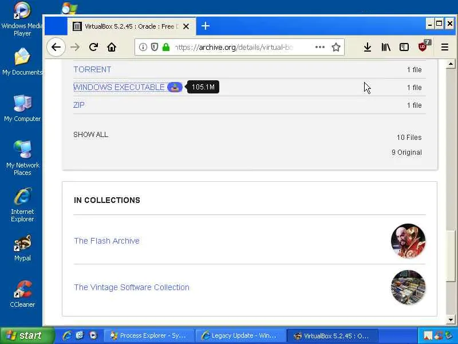
Task: Click the Flash Archive collection thumbnail
Action: pos(408,241)
